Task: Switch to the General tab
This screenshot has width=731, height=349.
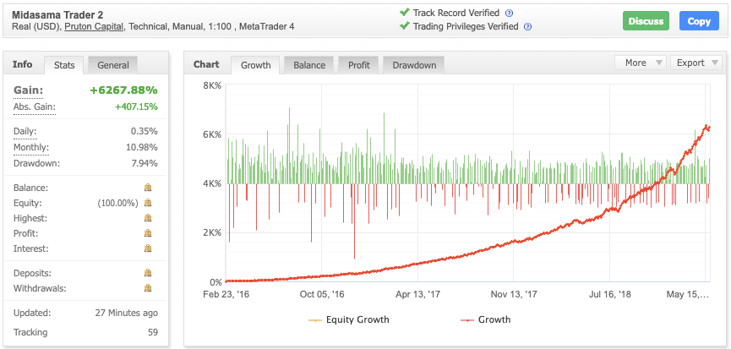Action: (113, 65)
